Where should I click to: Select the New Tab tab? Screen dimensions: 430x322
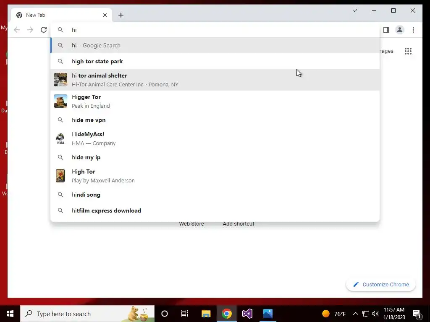tap(61, 15)
